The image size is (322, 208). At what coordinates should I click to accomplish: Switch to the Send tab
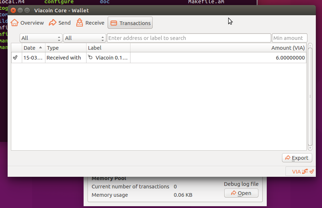[x=60, y=23]
